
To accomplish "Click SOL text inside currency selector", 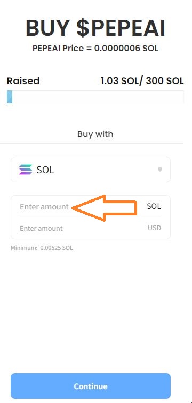I will pyautogui.click(x=45, y=170).
